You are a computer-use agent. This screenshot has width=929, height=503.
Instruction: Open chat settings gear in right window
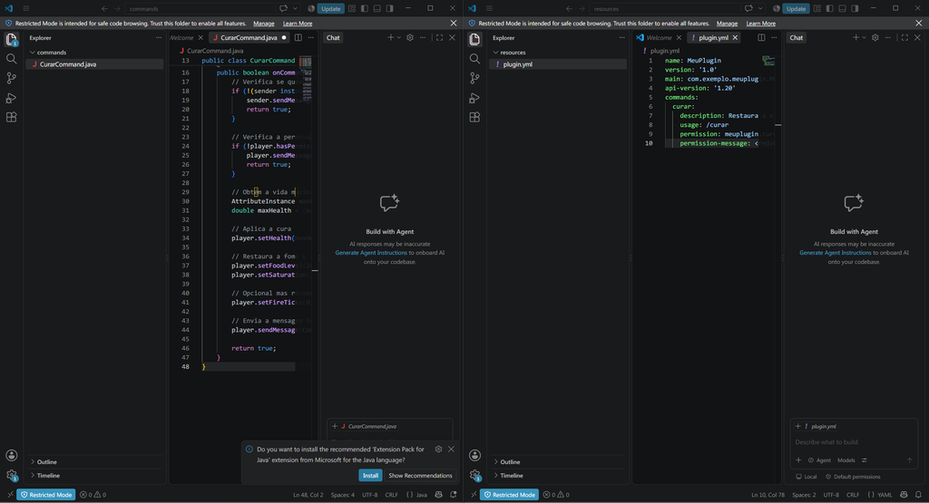875,37
